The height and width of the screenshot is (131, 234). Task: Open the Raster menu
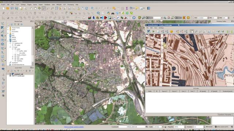(x=41, y=5)
